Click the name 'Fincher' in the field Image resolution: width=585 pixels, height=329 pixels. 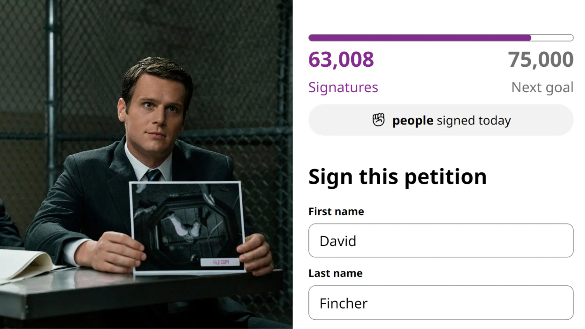[343, 303]
